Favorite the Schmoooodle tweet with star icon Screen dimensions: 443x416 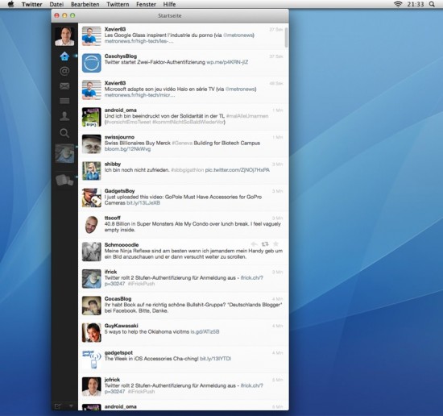click(x=276, y=243)
